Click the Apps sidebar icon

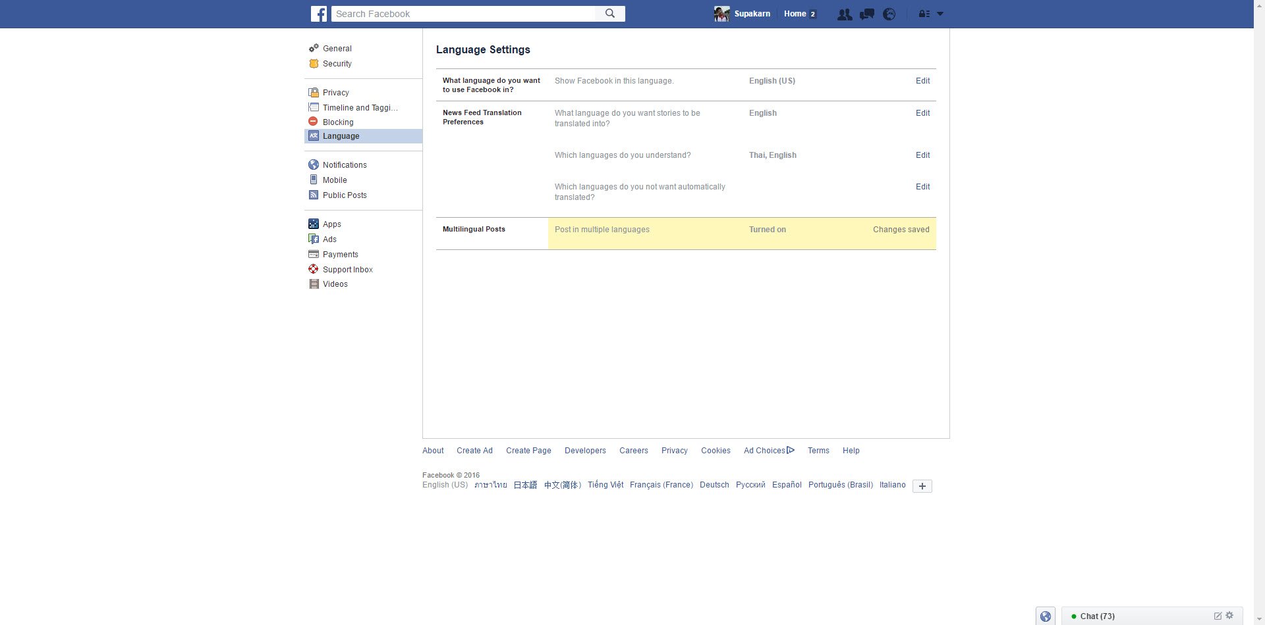[x=314, y=224]
